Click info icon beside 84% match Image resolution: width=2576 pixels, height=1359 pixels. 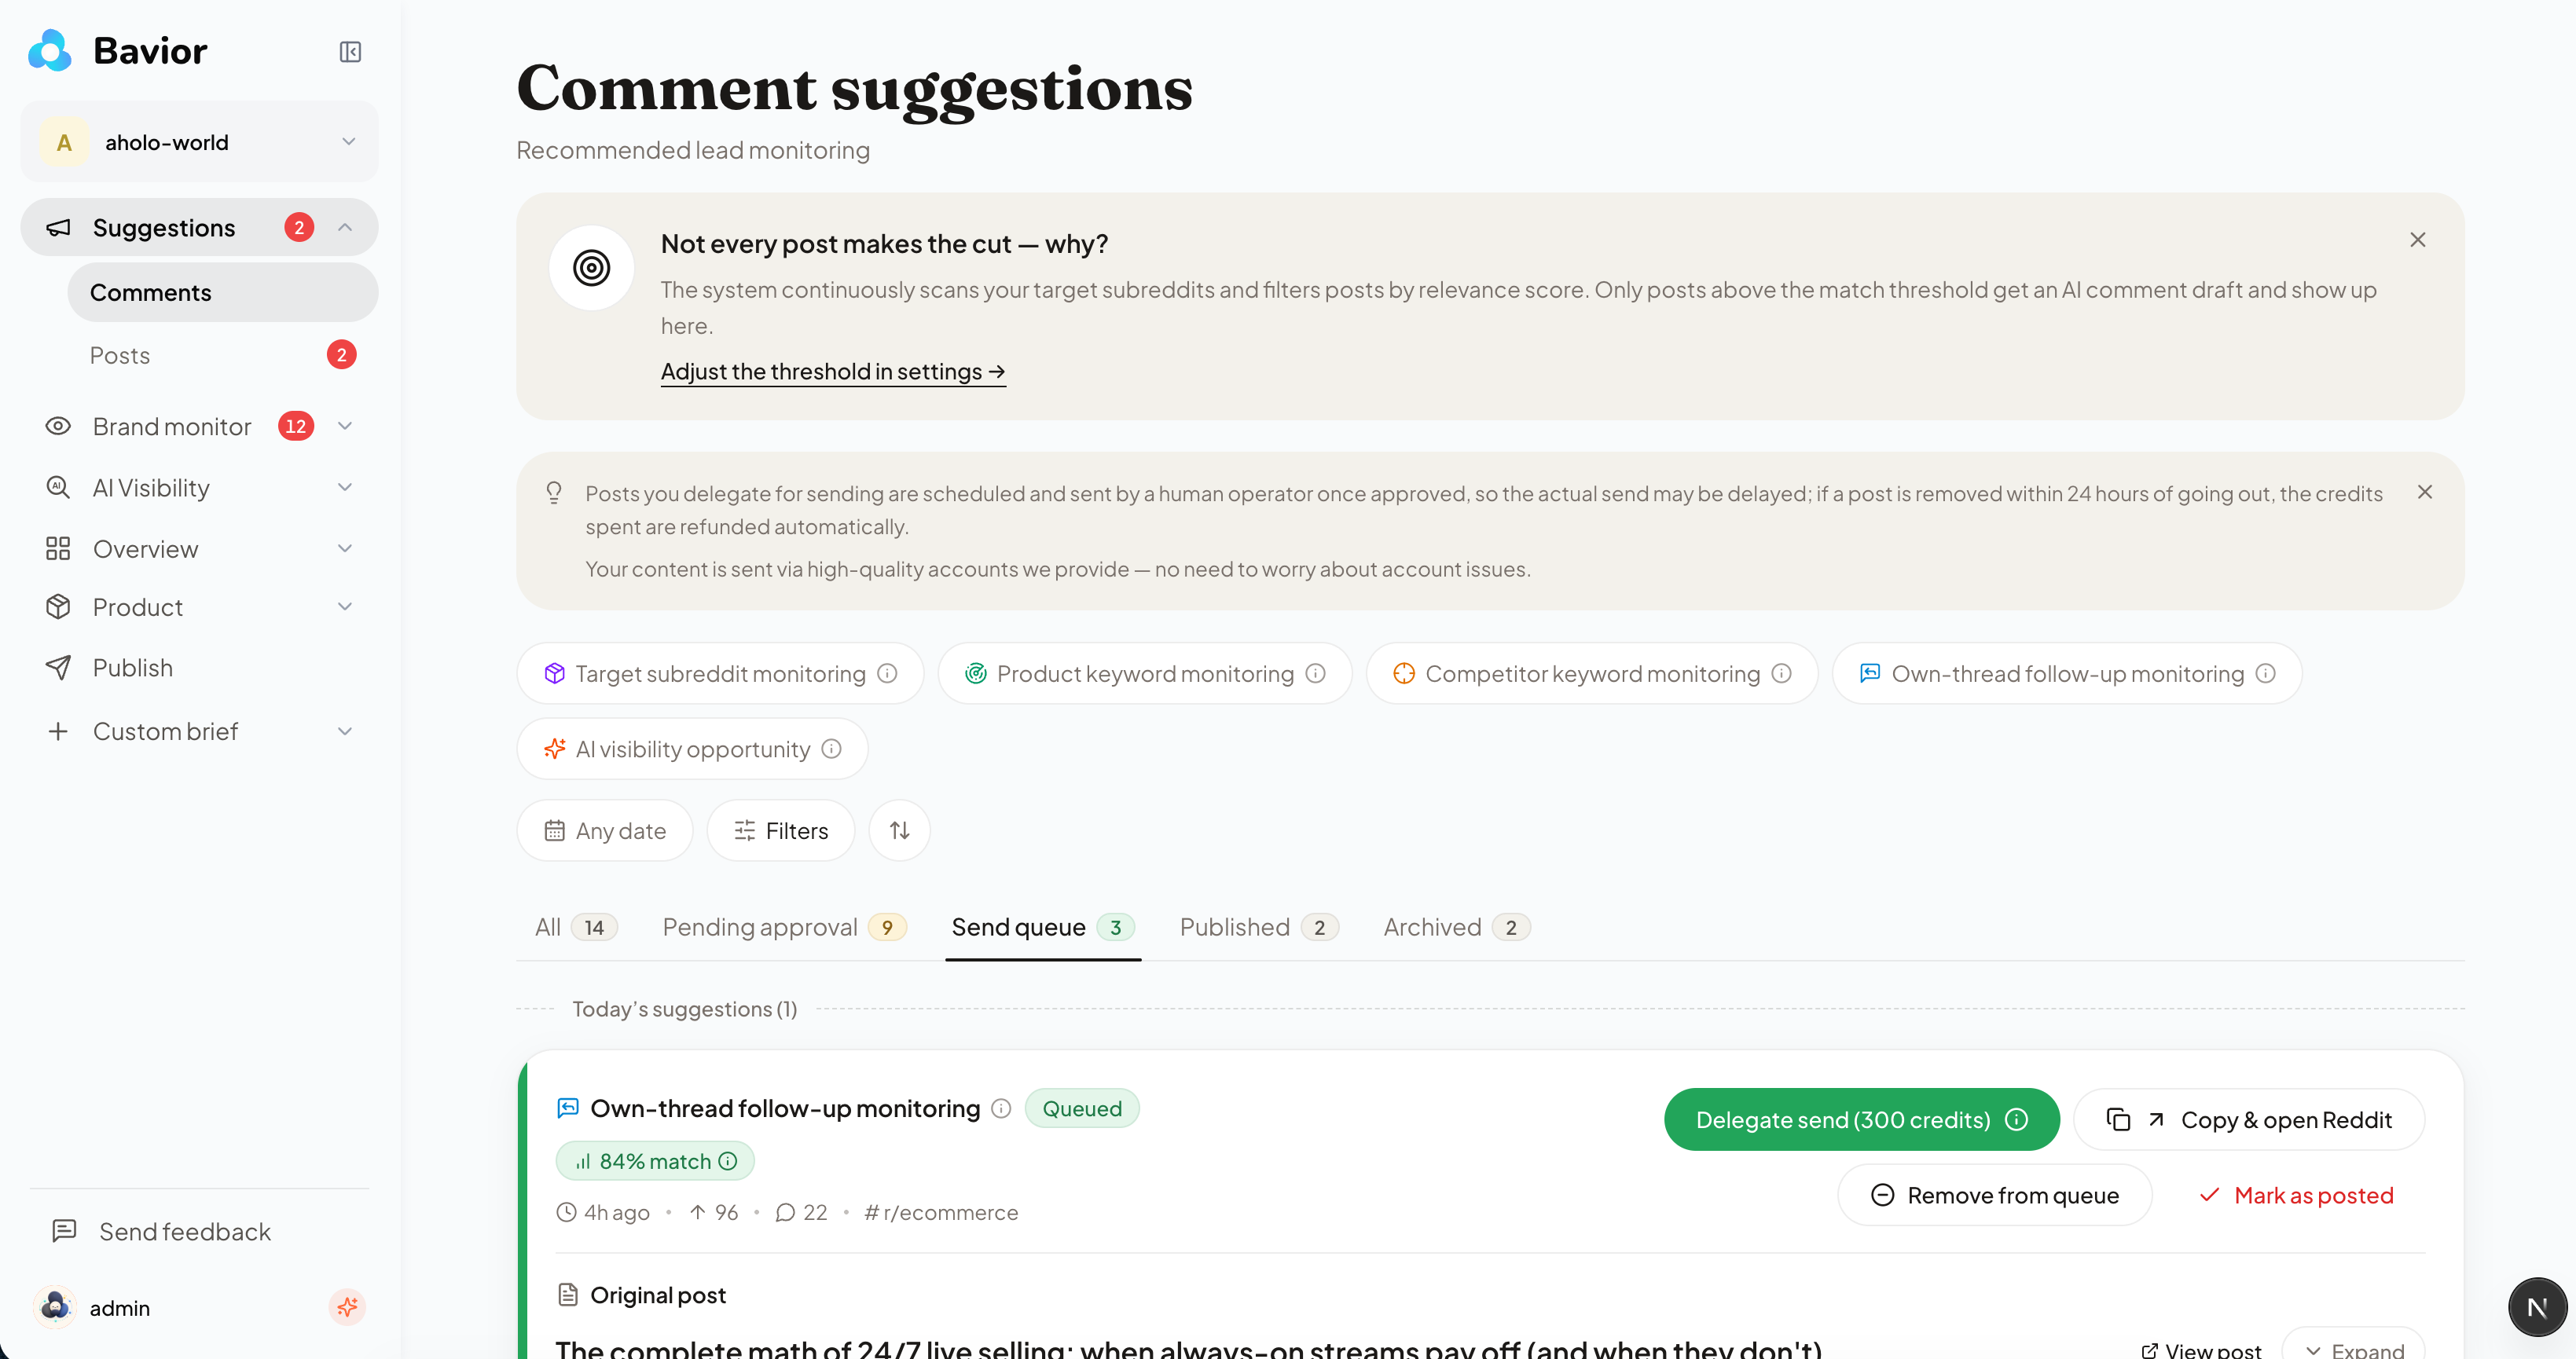728,1161
